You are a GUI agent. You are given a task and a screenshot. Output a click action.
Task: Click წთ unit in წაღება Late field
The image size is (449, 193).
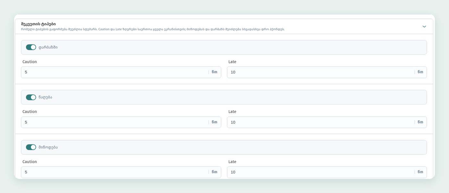click(420, 122)
